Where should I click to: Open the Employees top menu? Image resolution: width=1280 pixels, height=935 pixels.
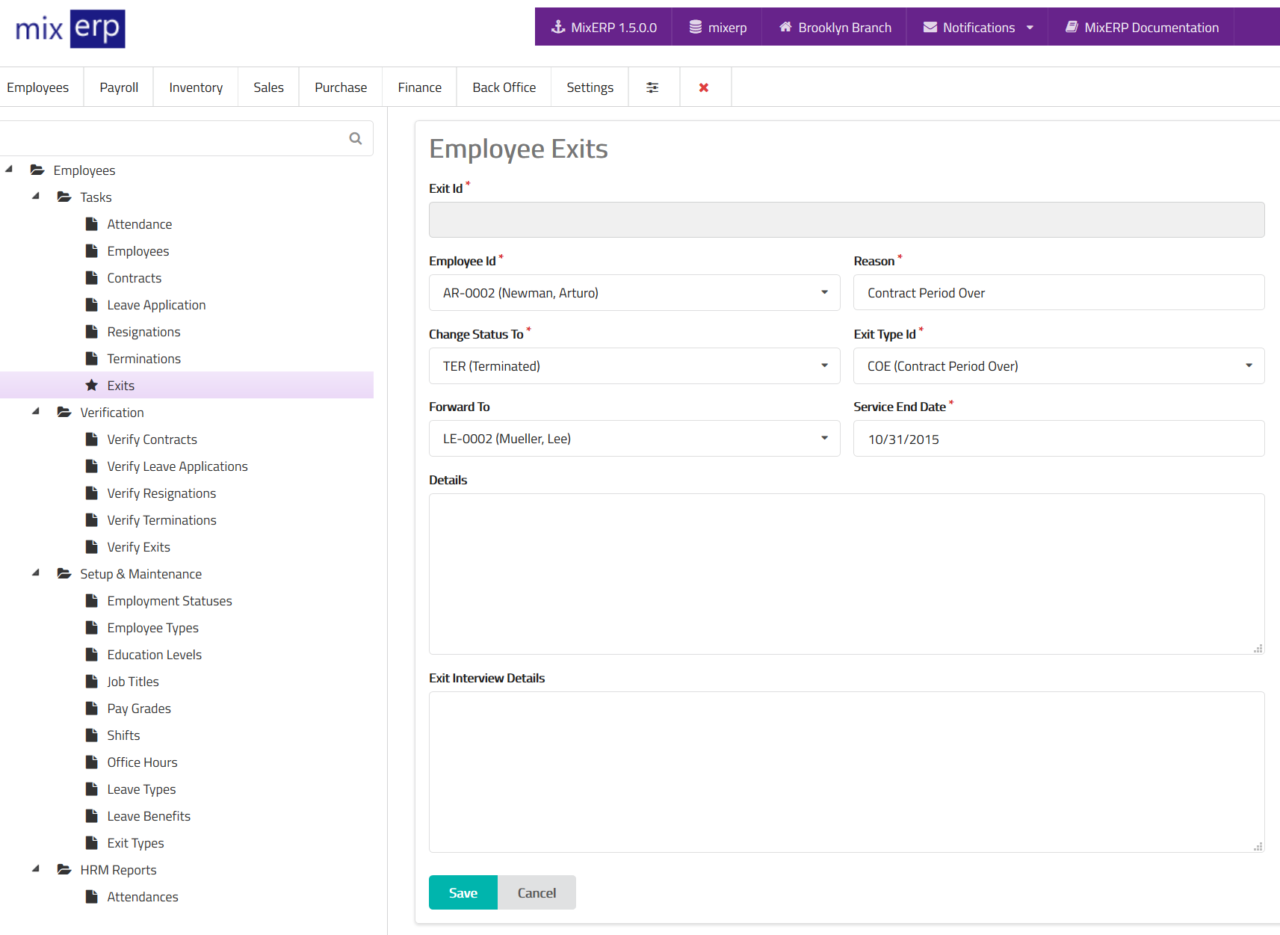click(x=37, y=87)
